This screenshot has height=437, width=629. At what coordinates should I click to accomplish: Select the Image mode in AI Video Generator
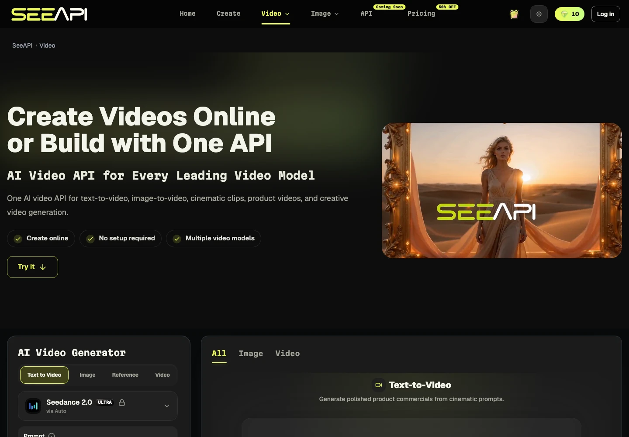tap(87, 375)
